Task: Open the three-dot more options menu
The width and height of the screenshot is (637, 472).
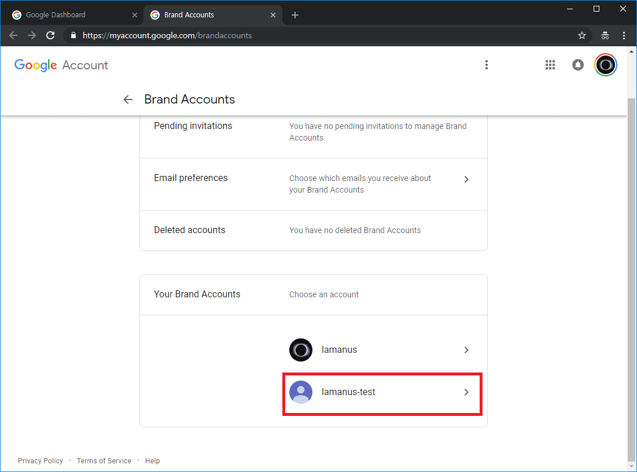Action: (x=487, y=65)
